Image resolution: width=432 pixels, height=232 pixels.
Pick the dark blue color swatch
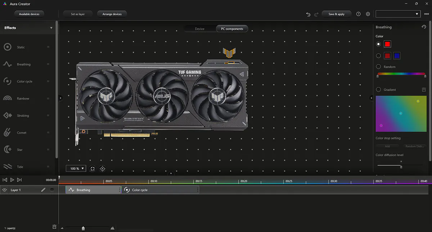coord(397,56)
